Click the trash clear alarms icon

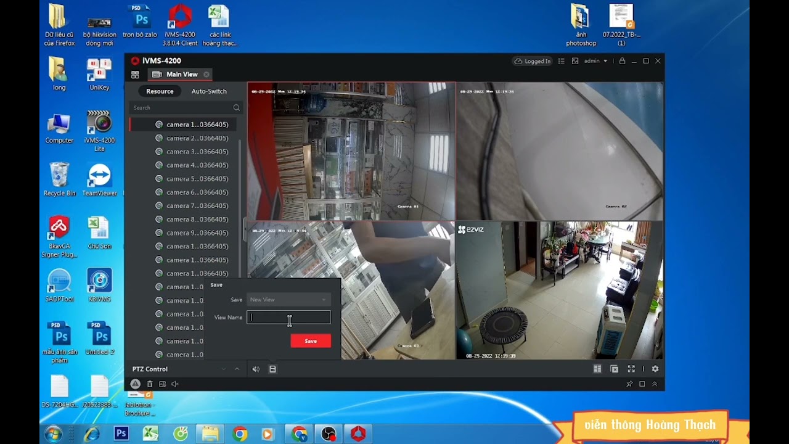[150, 384]
